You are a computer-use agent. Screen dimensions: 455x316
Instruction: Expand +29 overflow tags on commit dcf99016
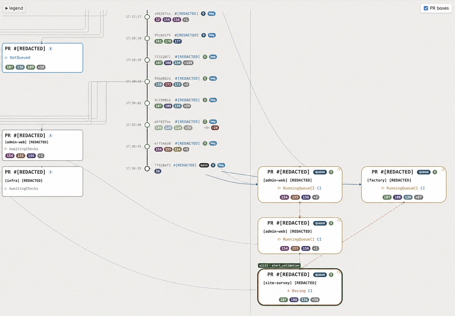pyautogui.click(x=187, y=106)
